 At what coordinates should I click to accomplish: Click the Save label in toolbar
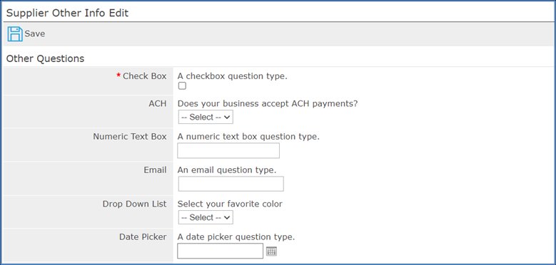click(35, 34)
